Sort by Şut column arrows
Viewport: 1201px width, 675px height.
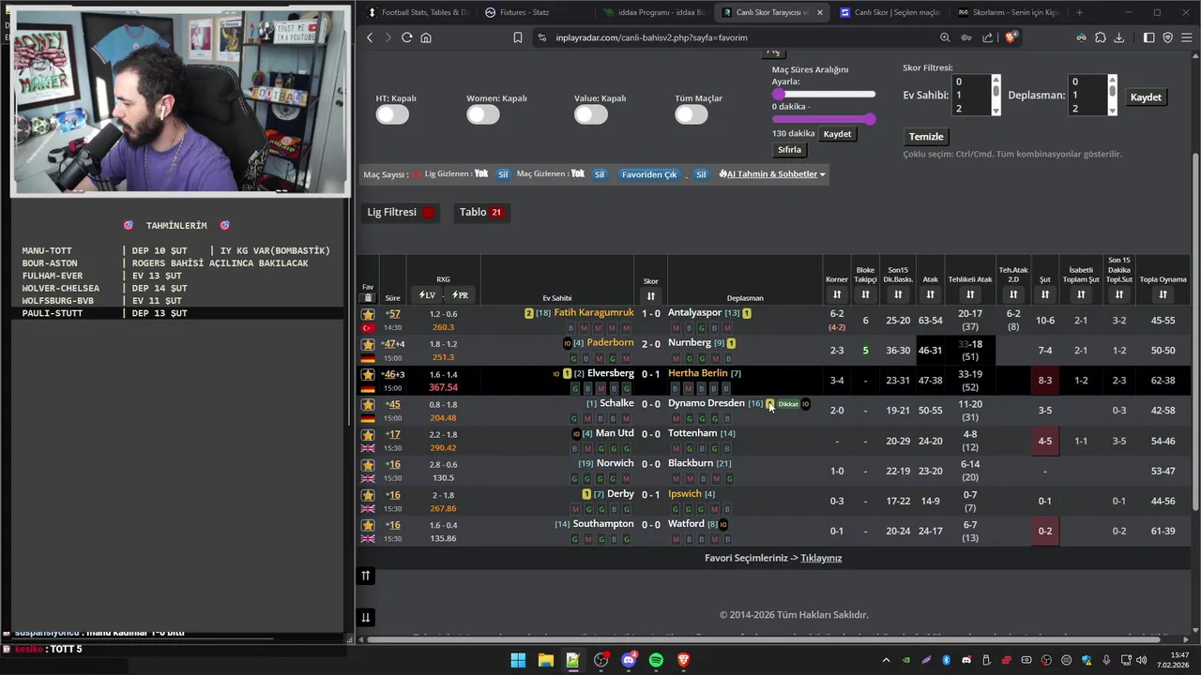coord(1044,294)
